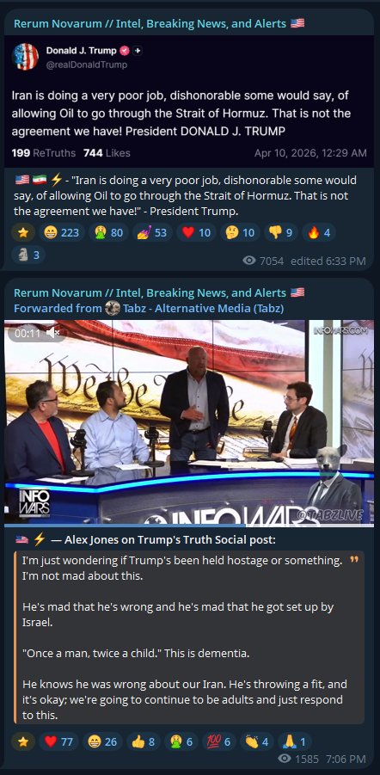The height and width of the screenshot is (775, 380).
Task: Click the thinking face reaction showing 10
Action: 240,231
